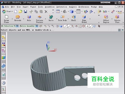Expand the Edge Blend dropdown arrow
The image size is (125, 94).
tap(90, 19)
